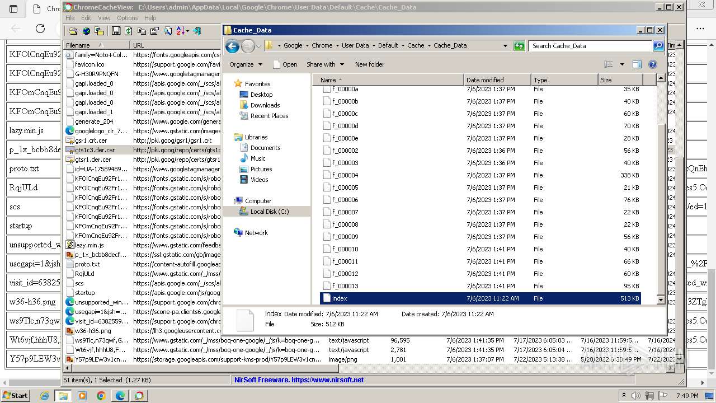Open cache folder icon in ChromeCacheView toolbar

(x=73, y=31)
